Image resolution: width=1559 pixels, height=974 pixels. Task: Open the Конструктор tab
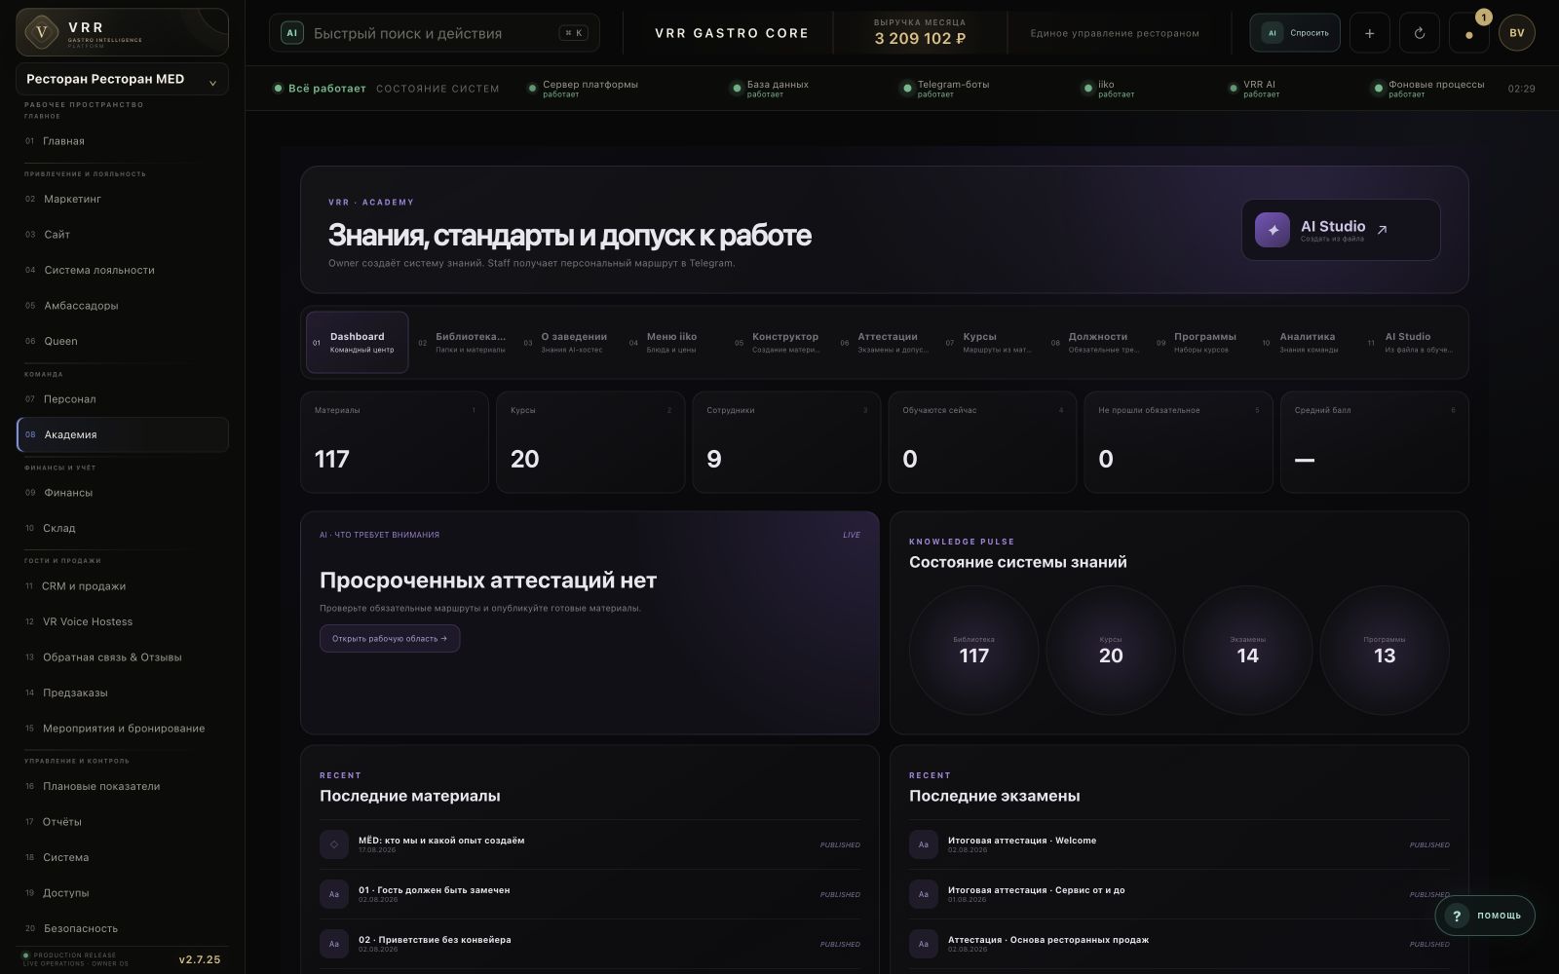777,342
